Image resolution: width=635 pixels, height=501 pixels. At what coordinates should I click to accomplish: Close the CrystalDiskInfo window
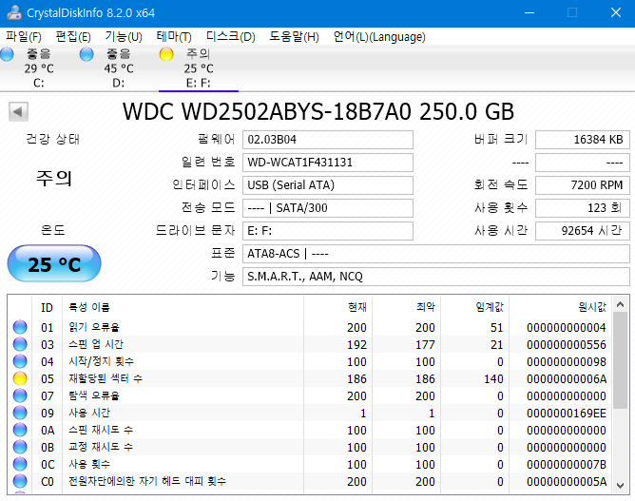616,12
